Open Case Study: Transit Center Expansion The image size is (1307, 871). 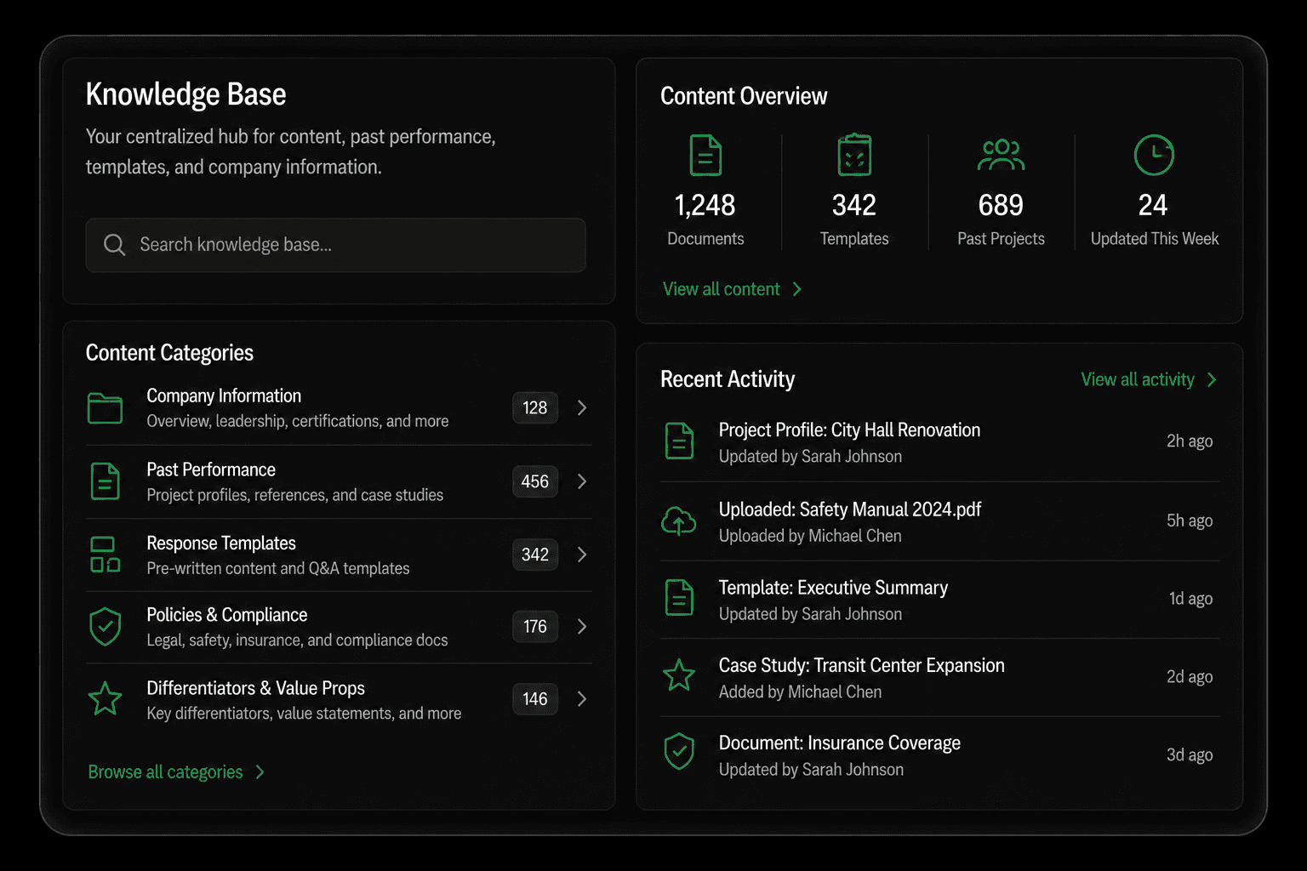tap(939, 677)
